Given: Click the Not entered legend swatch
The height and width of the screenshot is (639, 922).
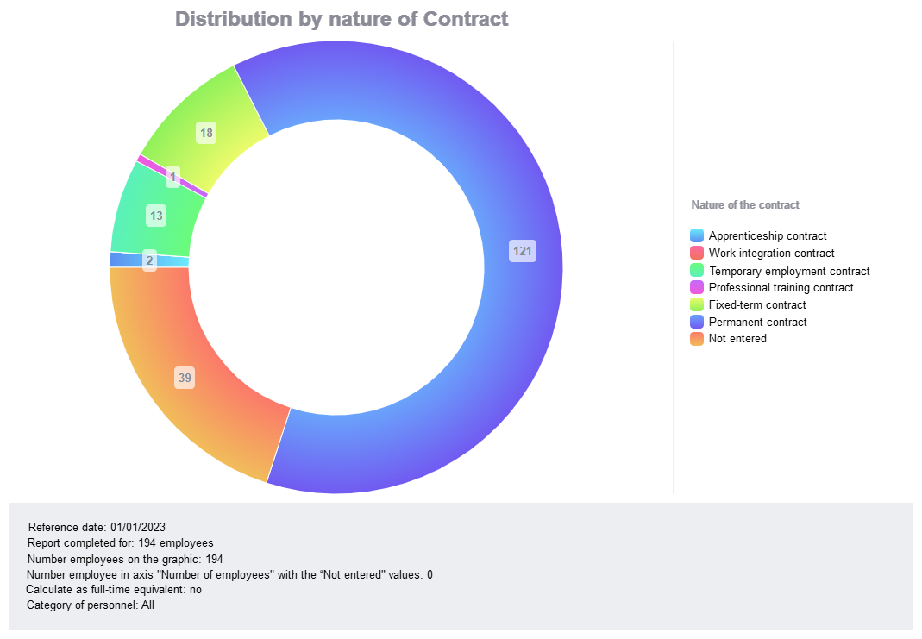Looking at the screenshot, I should point(697,339).
